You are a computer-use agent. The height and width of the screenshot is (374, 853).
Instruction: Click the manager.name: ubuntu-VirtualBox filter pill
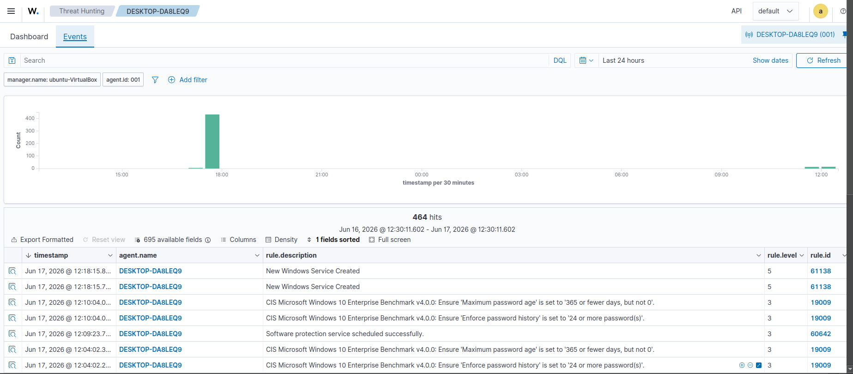(x=52, y=80)
